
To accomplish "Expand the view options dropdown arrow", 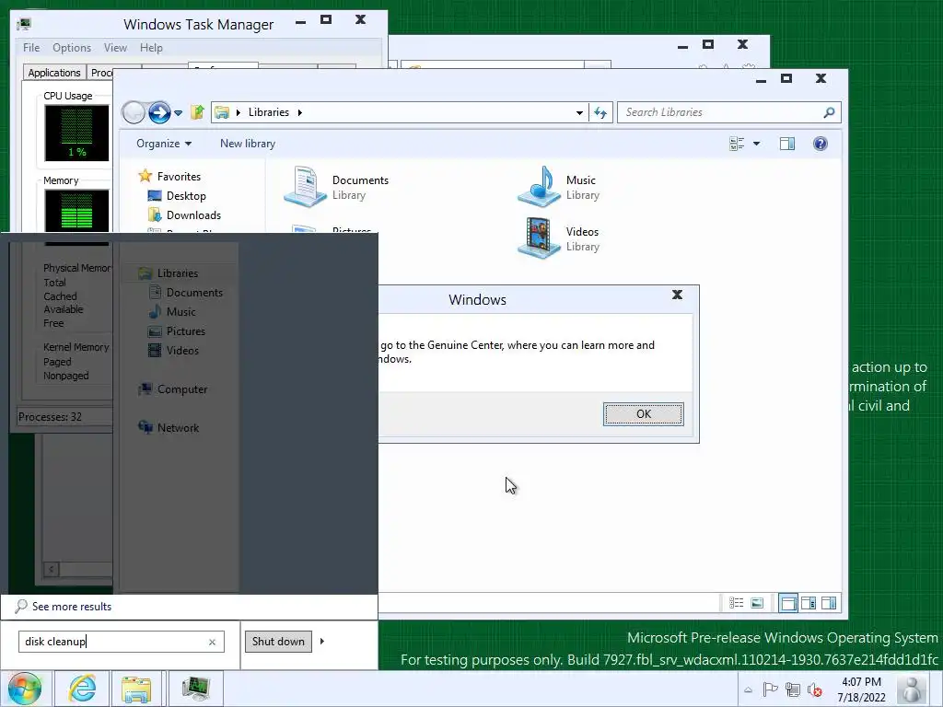I will pos(757,144).
